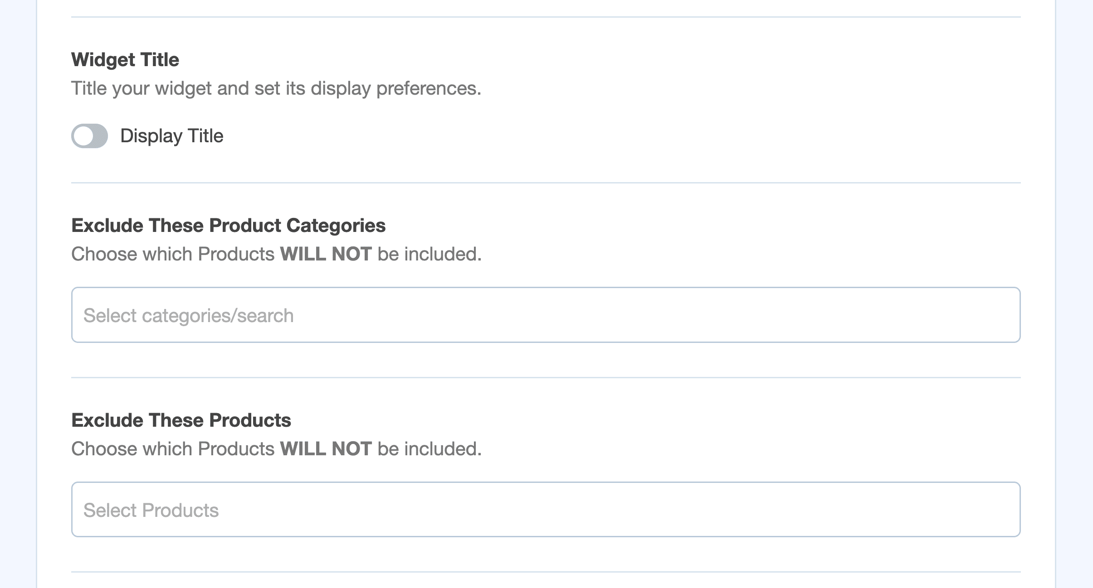Viewport: 1093px width, 588px height.
Task: Click the Widget Title heading
Action: point(125,60)
